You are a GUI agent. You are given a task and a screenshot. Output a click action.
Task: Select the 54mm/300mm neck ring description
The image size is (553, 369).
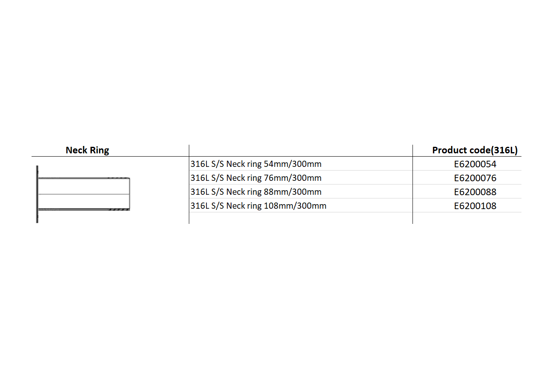pos(256,164)
